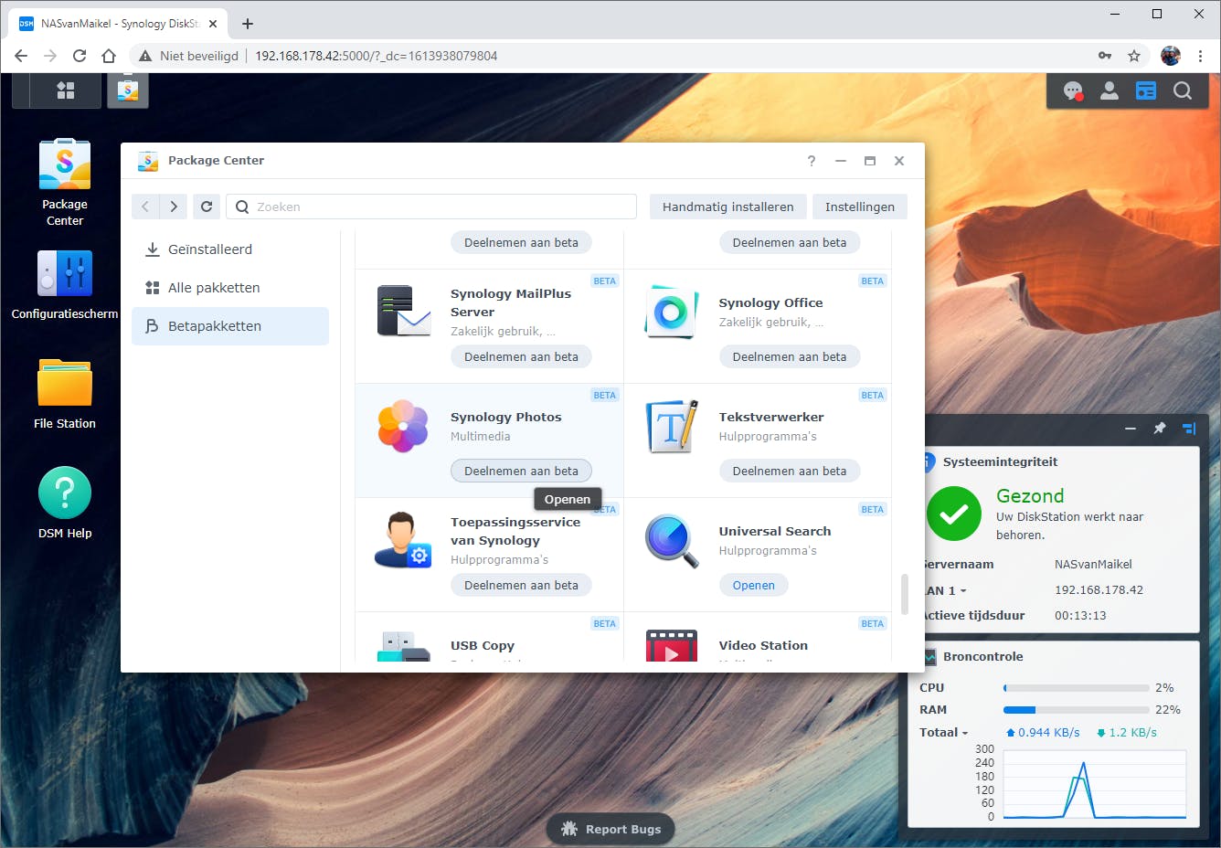Refresh the Package Center package list
The image size is (1221, 848).
207,207
